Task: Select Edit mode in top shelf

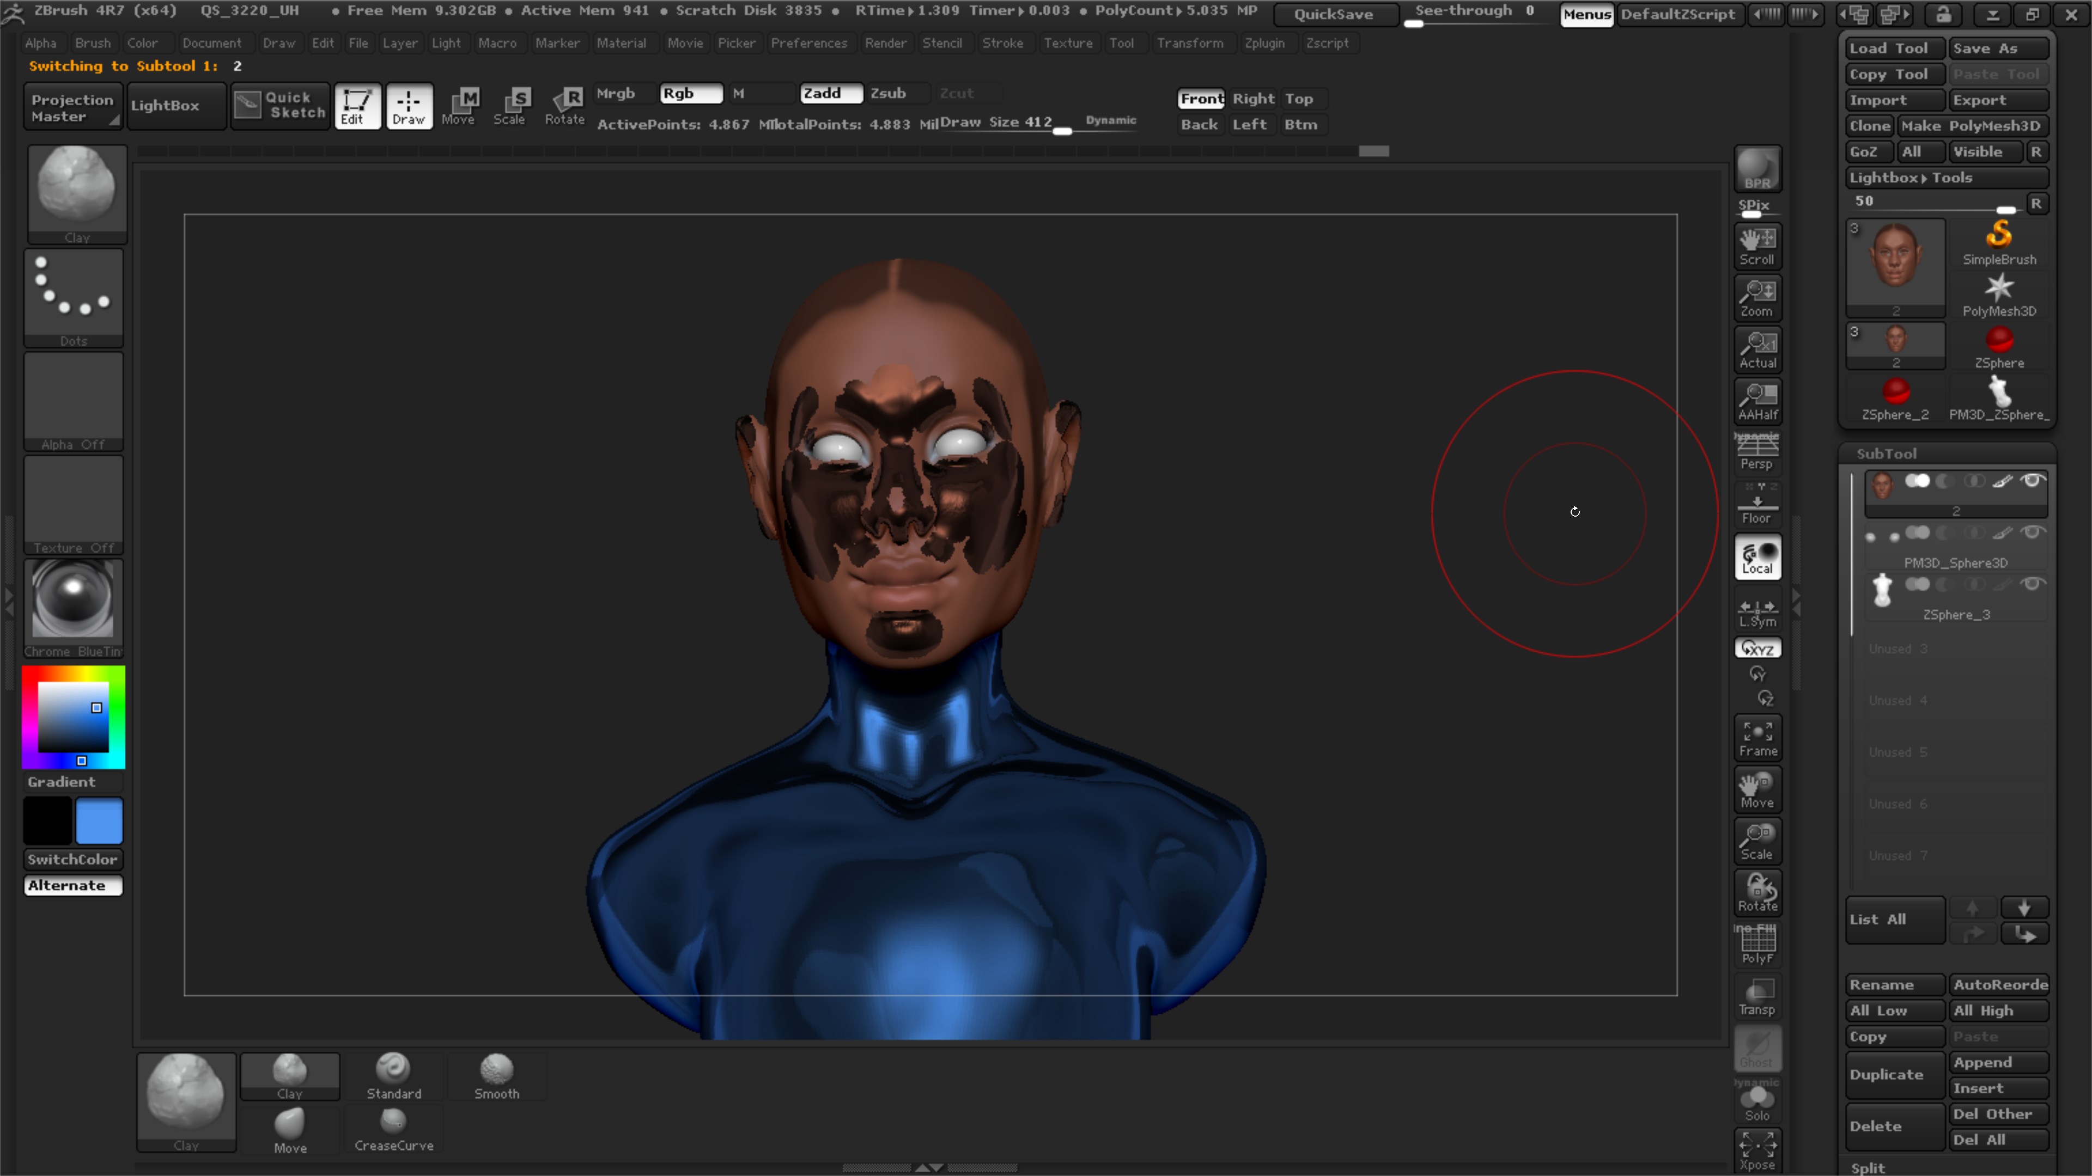Action: [x=356, y=106]
